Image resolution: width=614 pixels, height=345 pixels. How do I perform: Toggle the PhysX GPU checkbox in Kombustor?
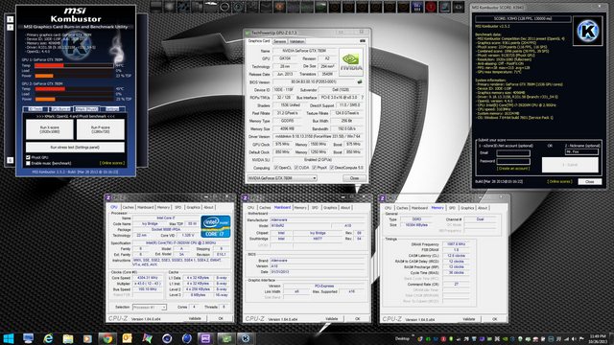coord(28,157)
